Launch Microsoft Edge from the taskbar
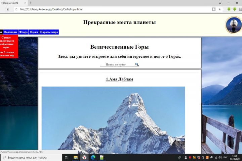 coord(93,157)
